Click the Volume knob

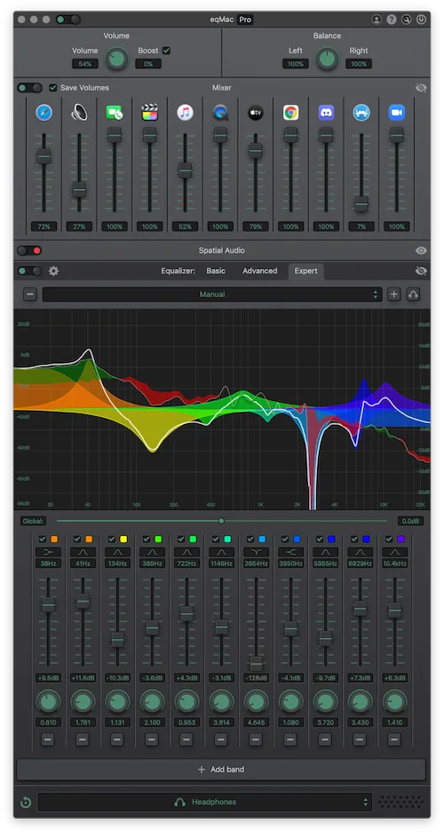coord(116,59)
